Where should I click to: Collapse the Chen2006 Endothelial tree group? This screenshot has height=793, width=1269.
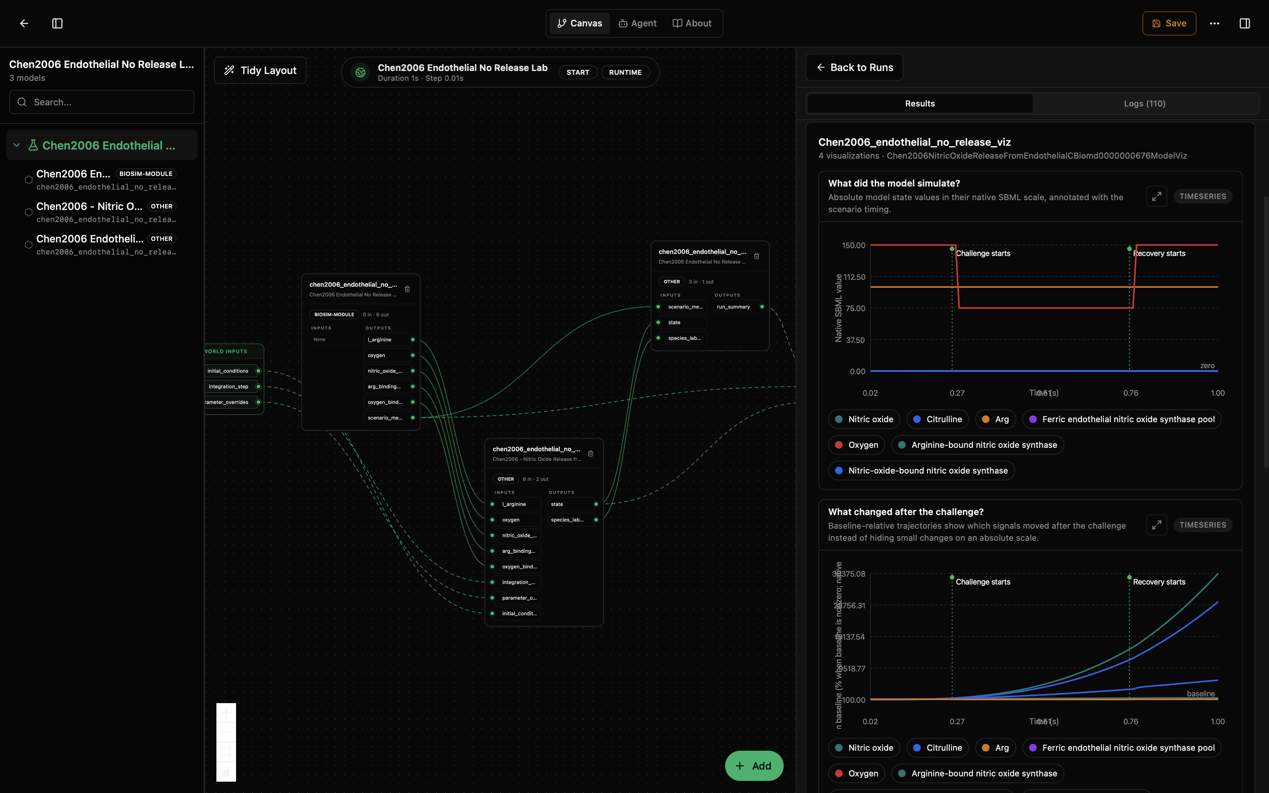[x=17, y=145]
